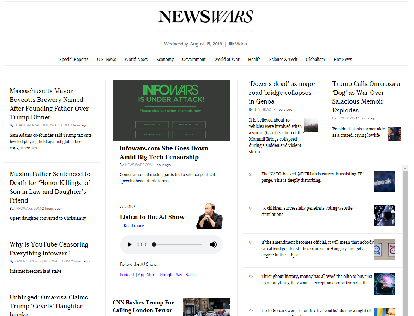Mute the audio player volume icon

point(213,244)
